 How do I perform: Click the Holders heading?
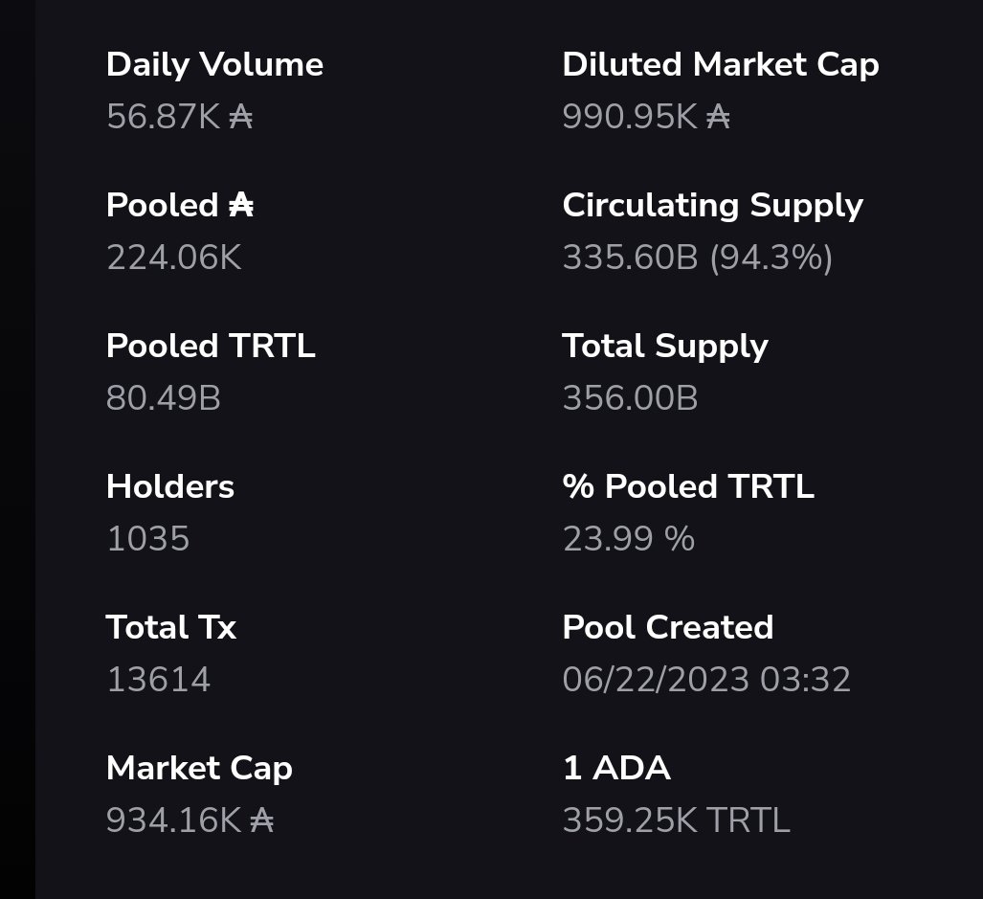[170, 486]
